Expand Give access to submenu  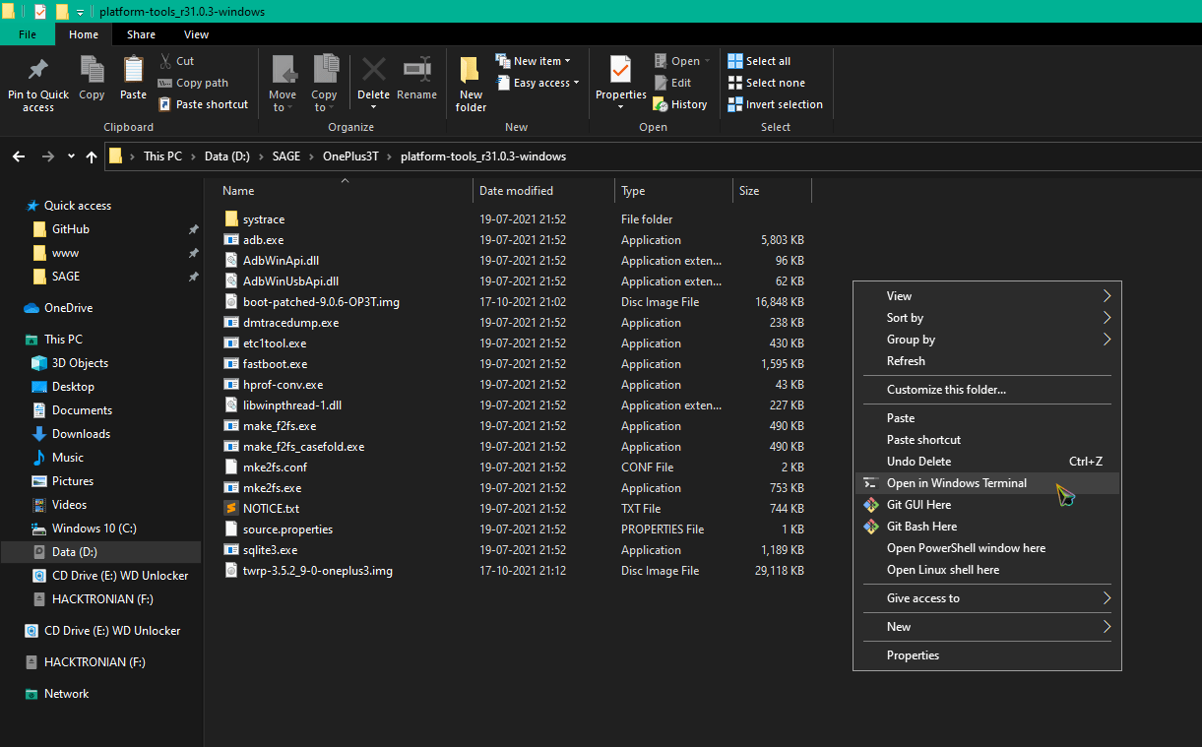pyautogui.click(x=1107, y=598)
